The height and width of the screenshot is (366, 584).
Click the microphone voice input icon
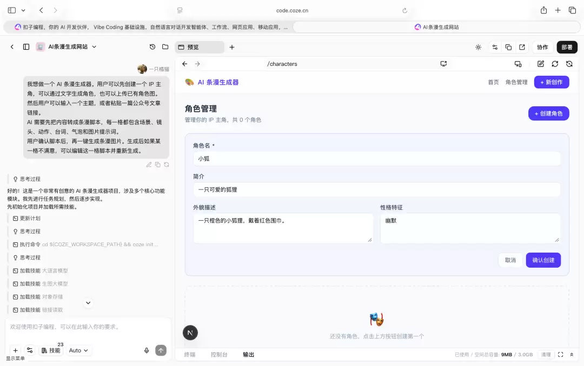point(147,350)
